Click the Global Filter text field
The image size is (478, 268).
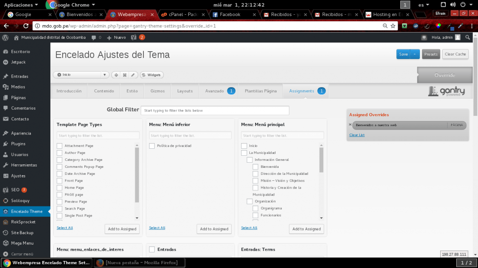pyautogui.click(x=215, y=111)
